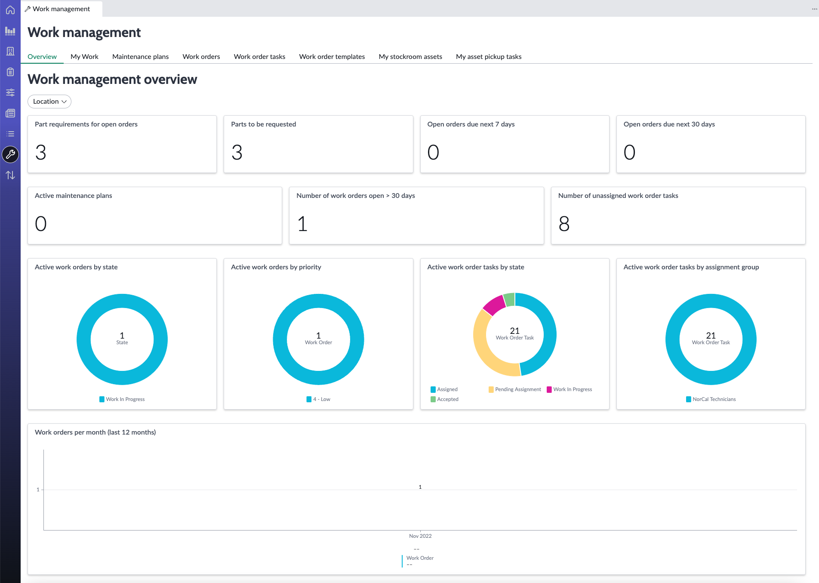Open the clipboard icon in sidebar

(x=10, y=72)
